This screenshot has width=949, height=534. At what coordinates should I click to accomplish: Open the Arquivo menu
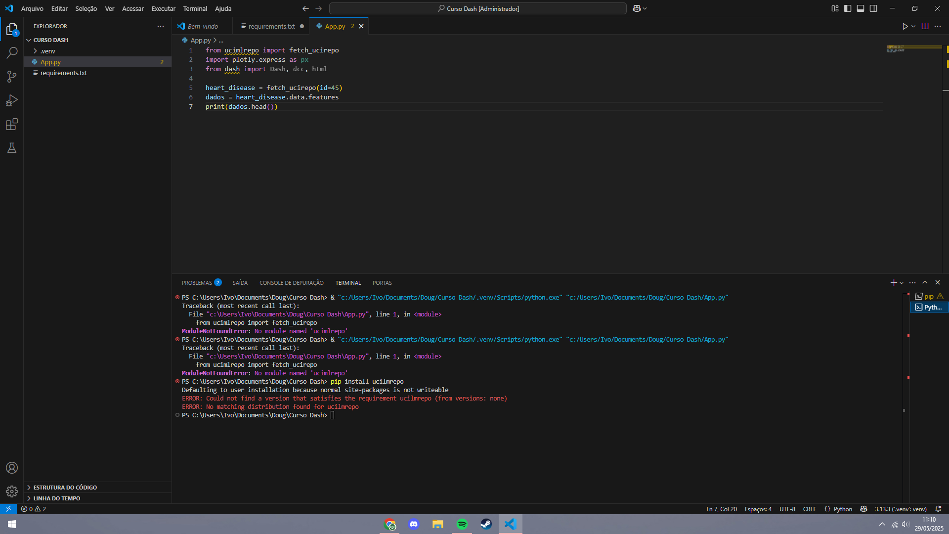tap(32, 8)
